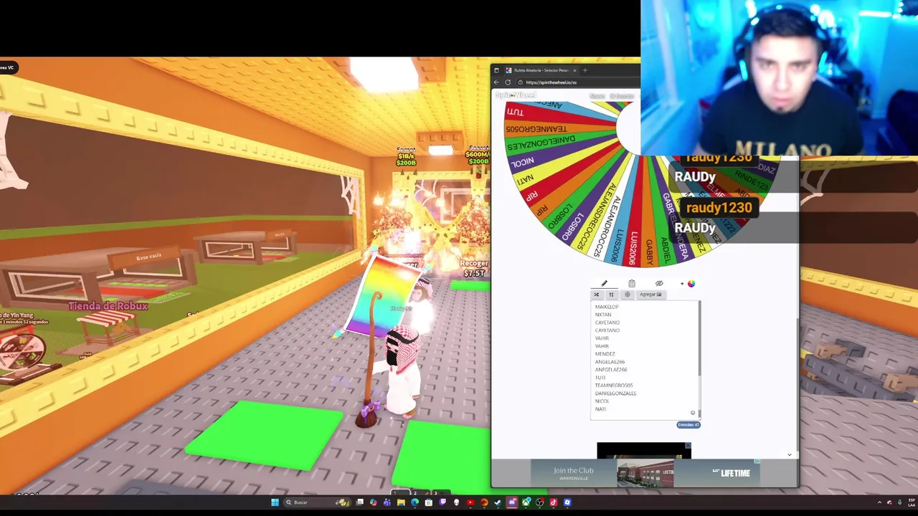918x516 pixels.
Task: Open OBS Studio from taskbar
Action: tap(539, 502)
